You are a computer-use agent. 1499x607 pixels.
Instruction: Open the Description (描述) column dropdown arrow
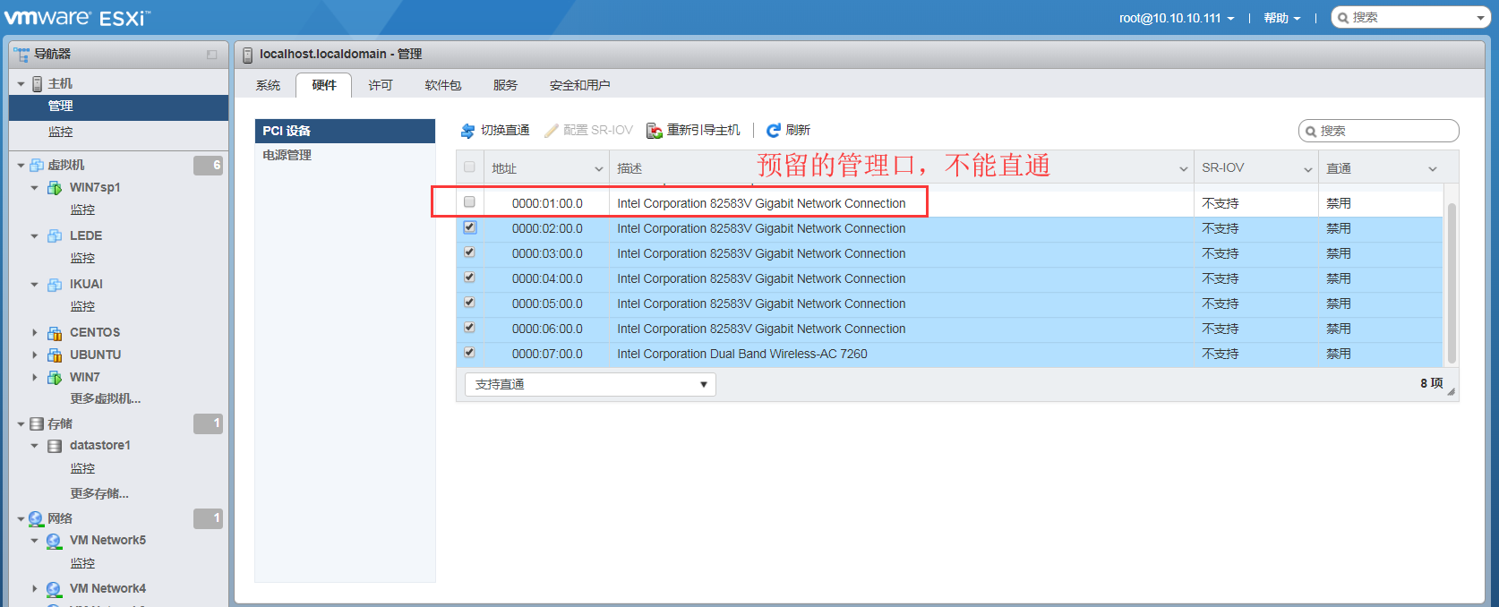point(1184,169)
